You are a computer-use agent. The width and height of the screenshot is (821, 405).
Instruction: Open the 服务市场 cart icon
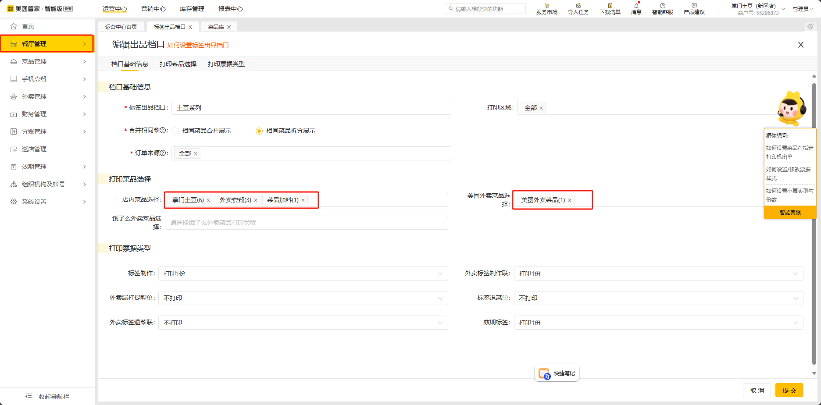(x=546, y=6)
